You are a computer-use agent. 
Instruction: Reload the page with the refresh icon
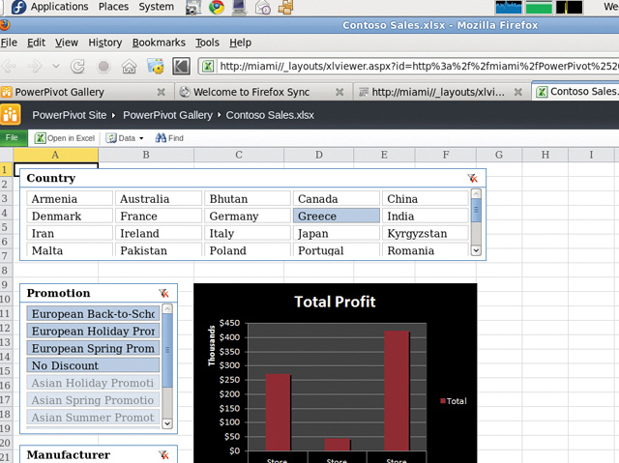[x=77, y=67]
